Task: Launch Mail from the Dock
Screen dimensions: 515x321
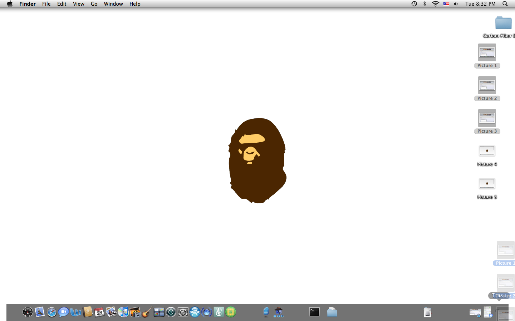Action: (40, 312)
